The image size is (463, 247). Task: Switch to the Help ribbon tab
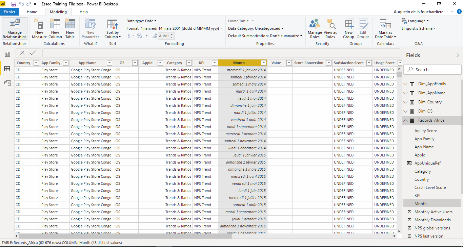pyautogui.click(x=84, y=12)
